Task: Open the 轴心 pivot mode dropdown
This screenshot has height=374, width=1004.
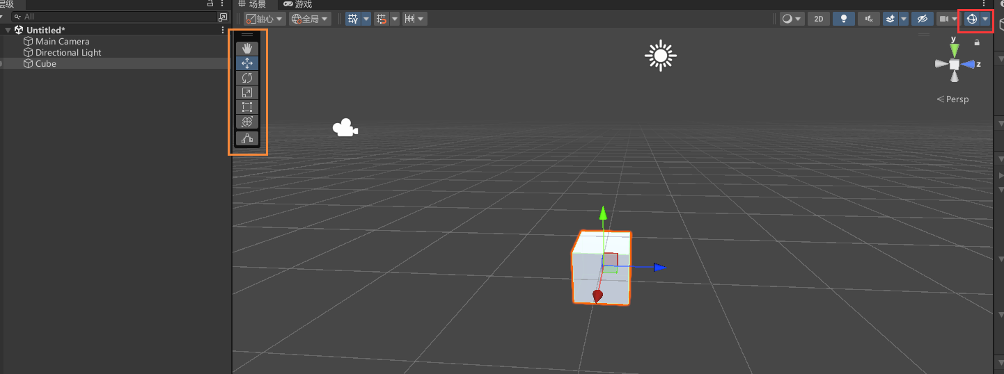Action: click(265, 19)
